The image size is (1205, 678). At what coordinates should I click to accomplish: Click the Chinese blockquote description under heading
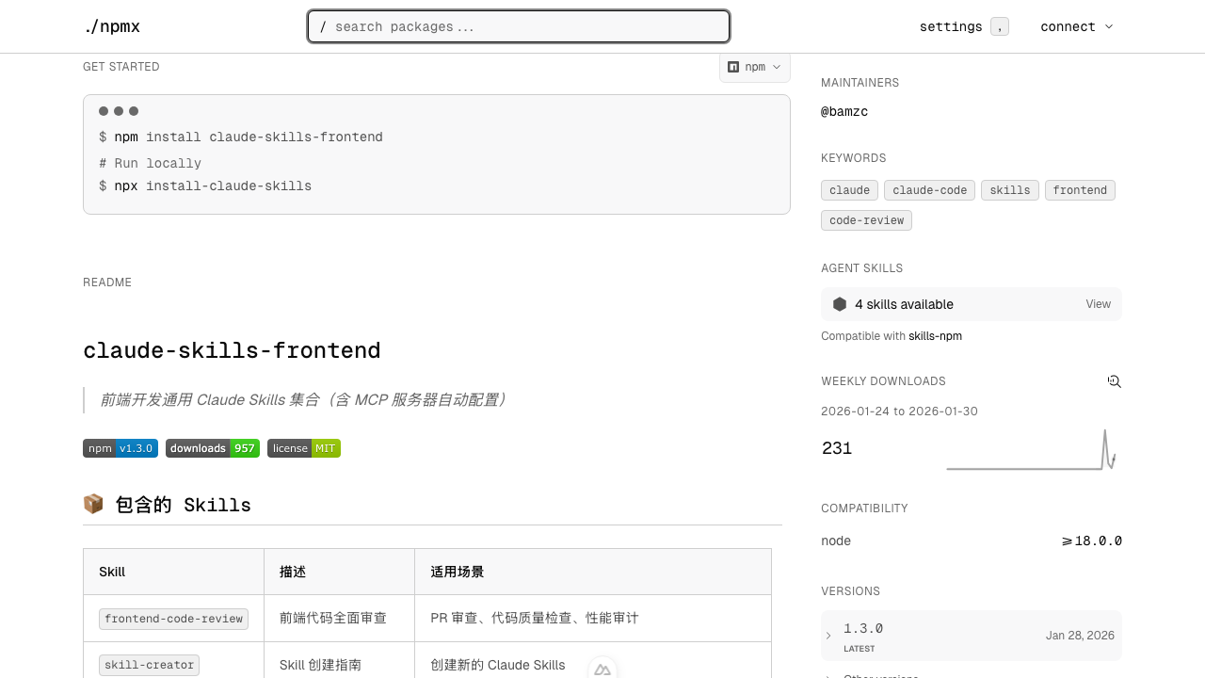[303, 400]
